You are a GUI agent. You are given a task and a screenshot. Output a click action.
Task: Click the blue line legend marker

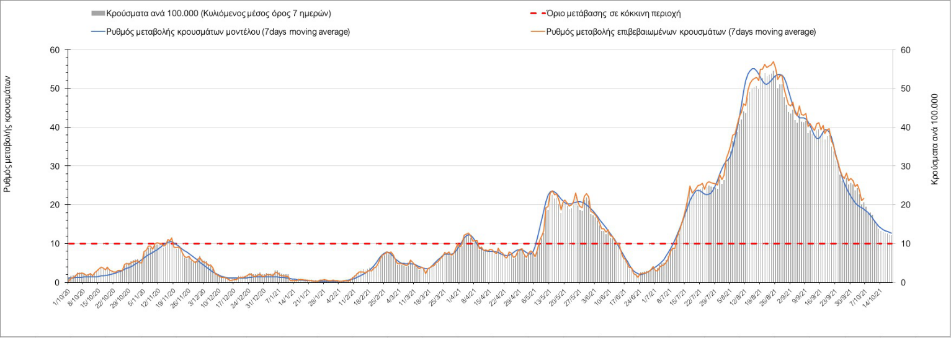tap(98, 32)
